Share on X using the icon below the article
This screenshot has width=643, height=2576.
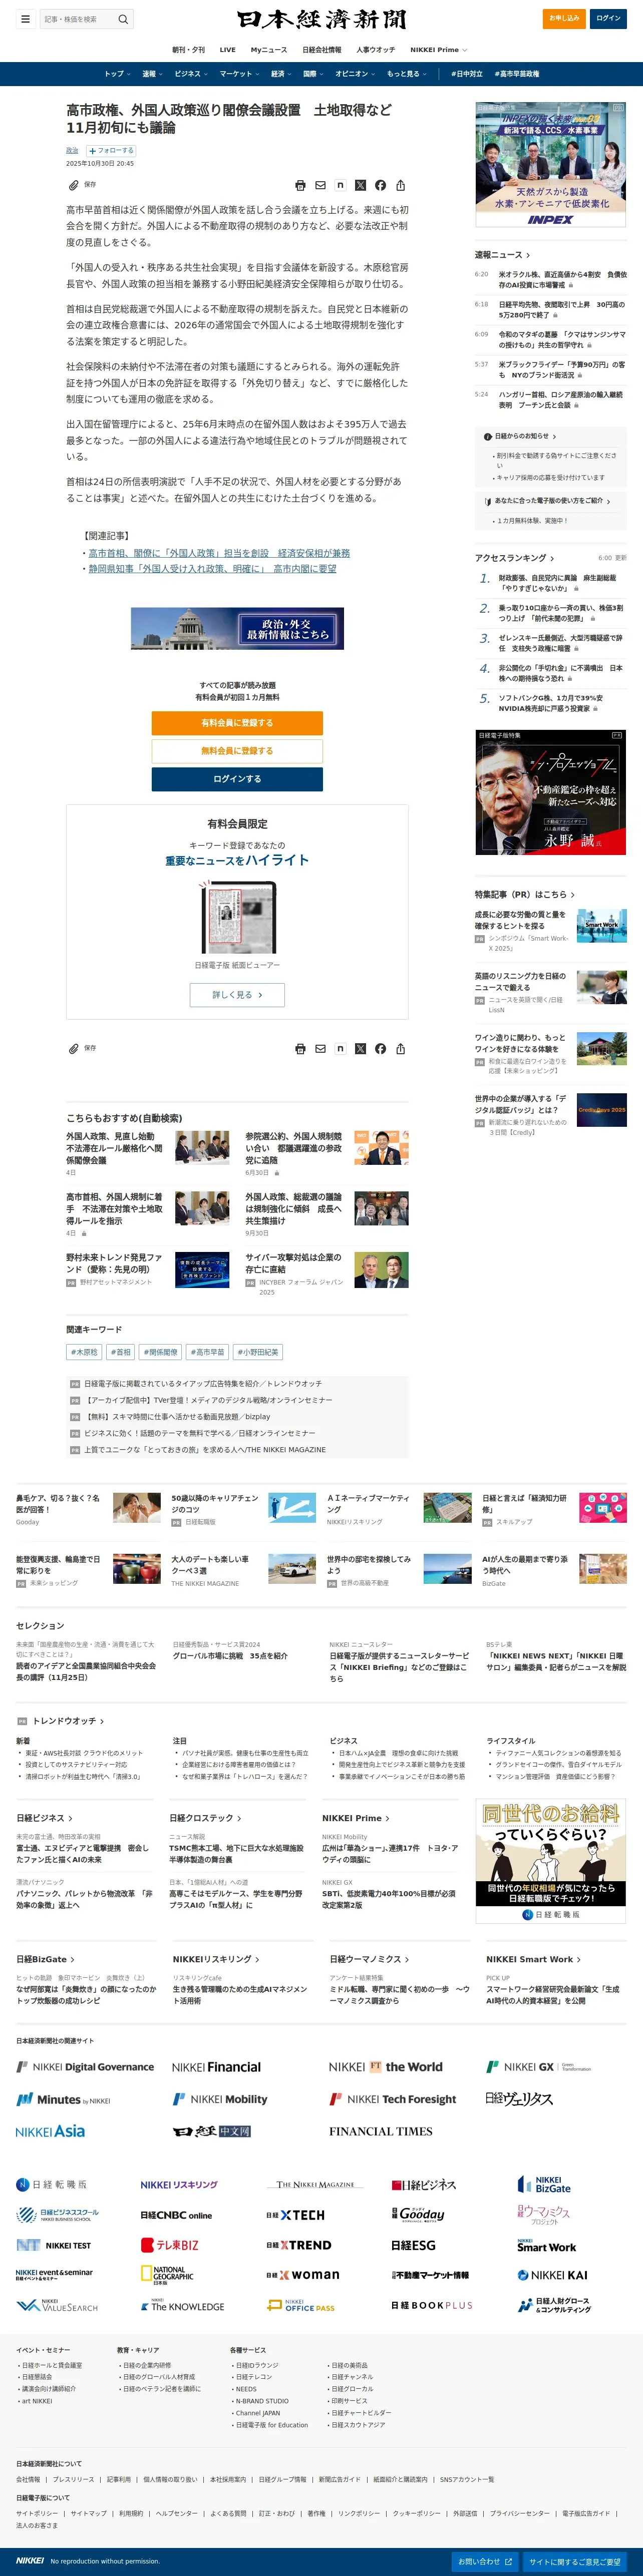pyautogui.click(x=360, y=1049)
